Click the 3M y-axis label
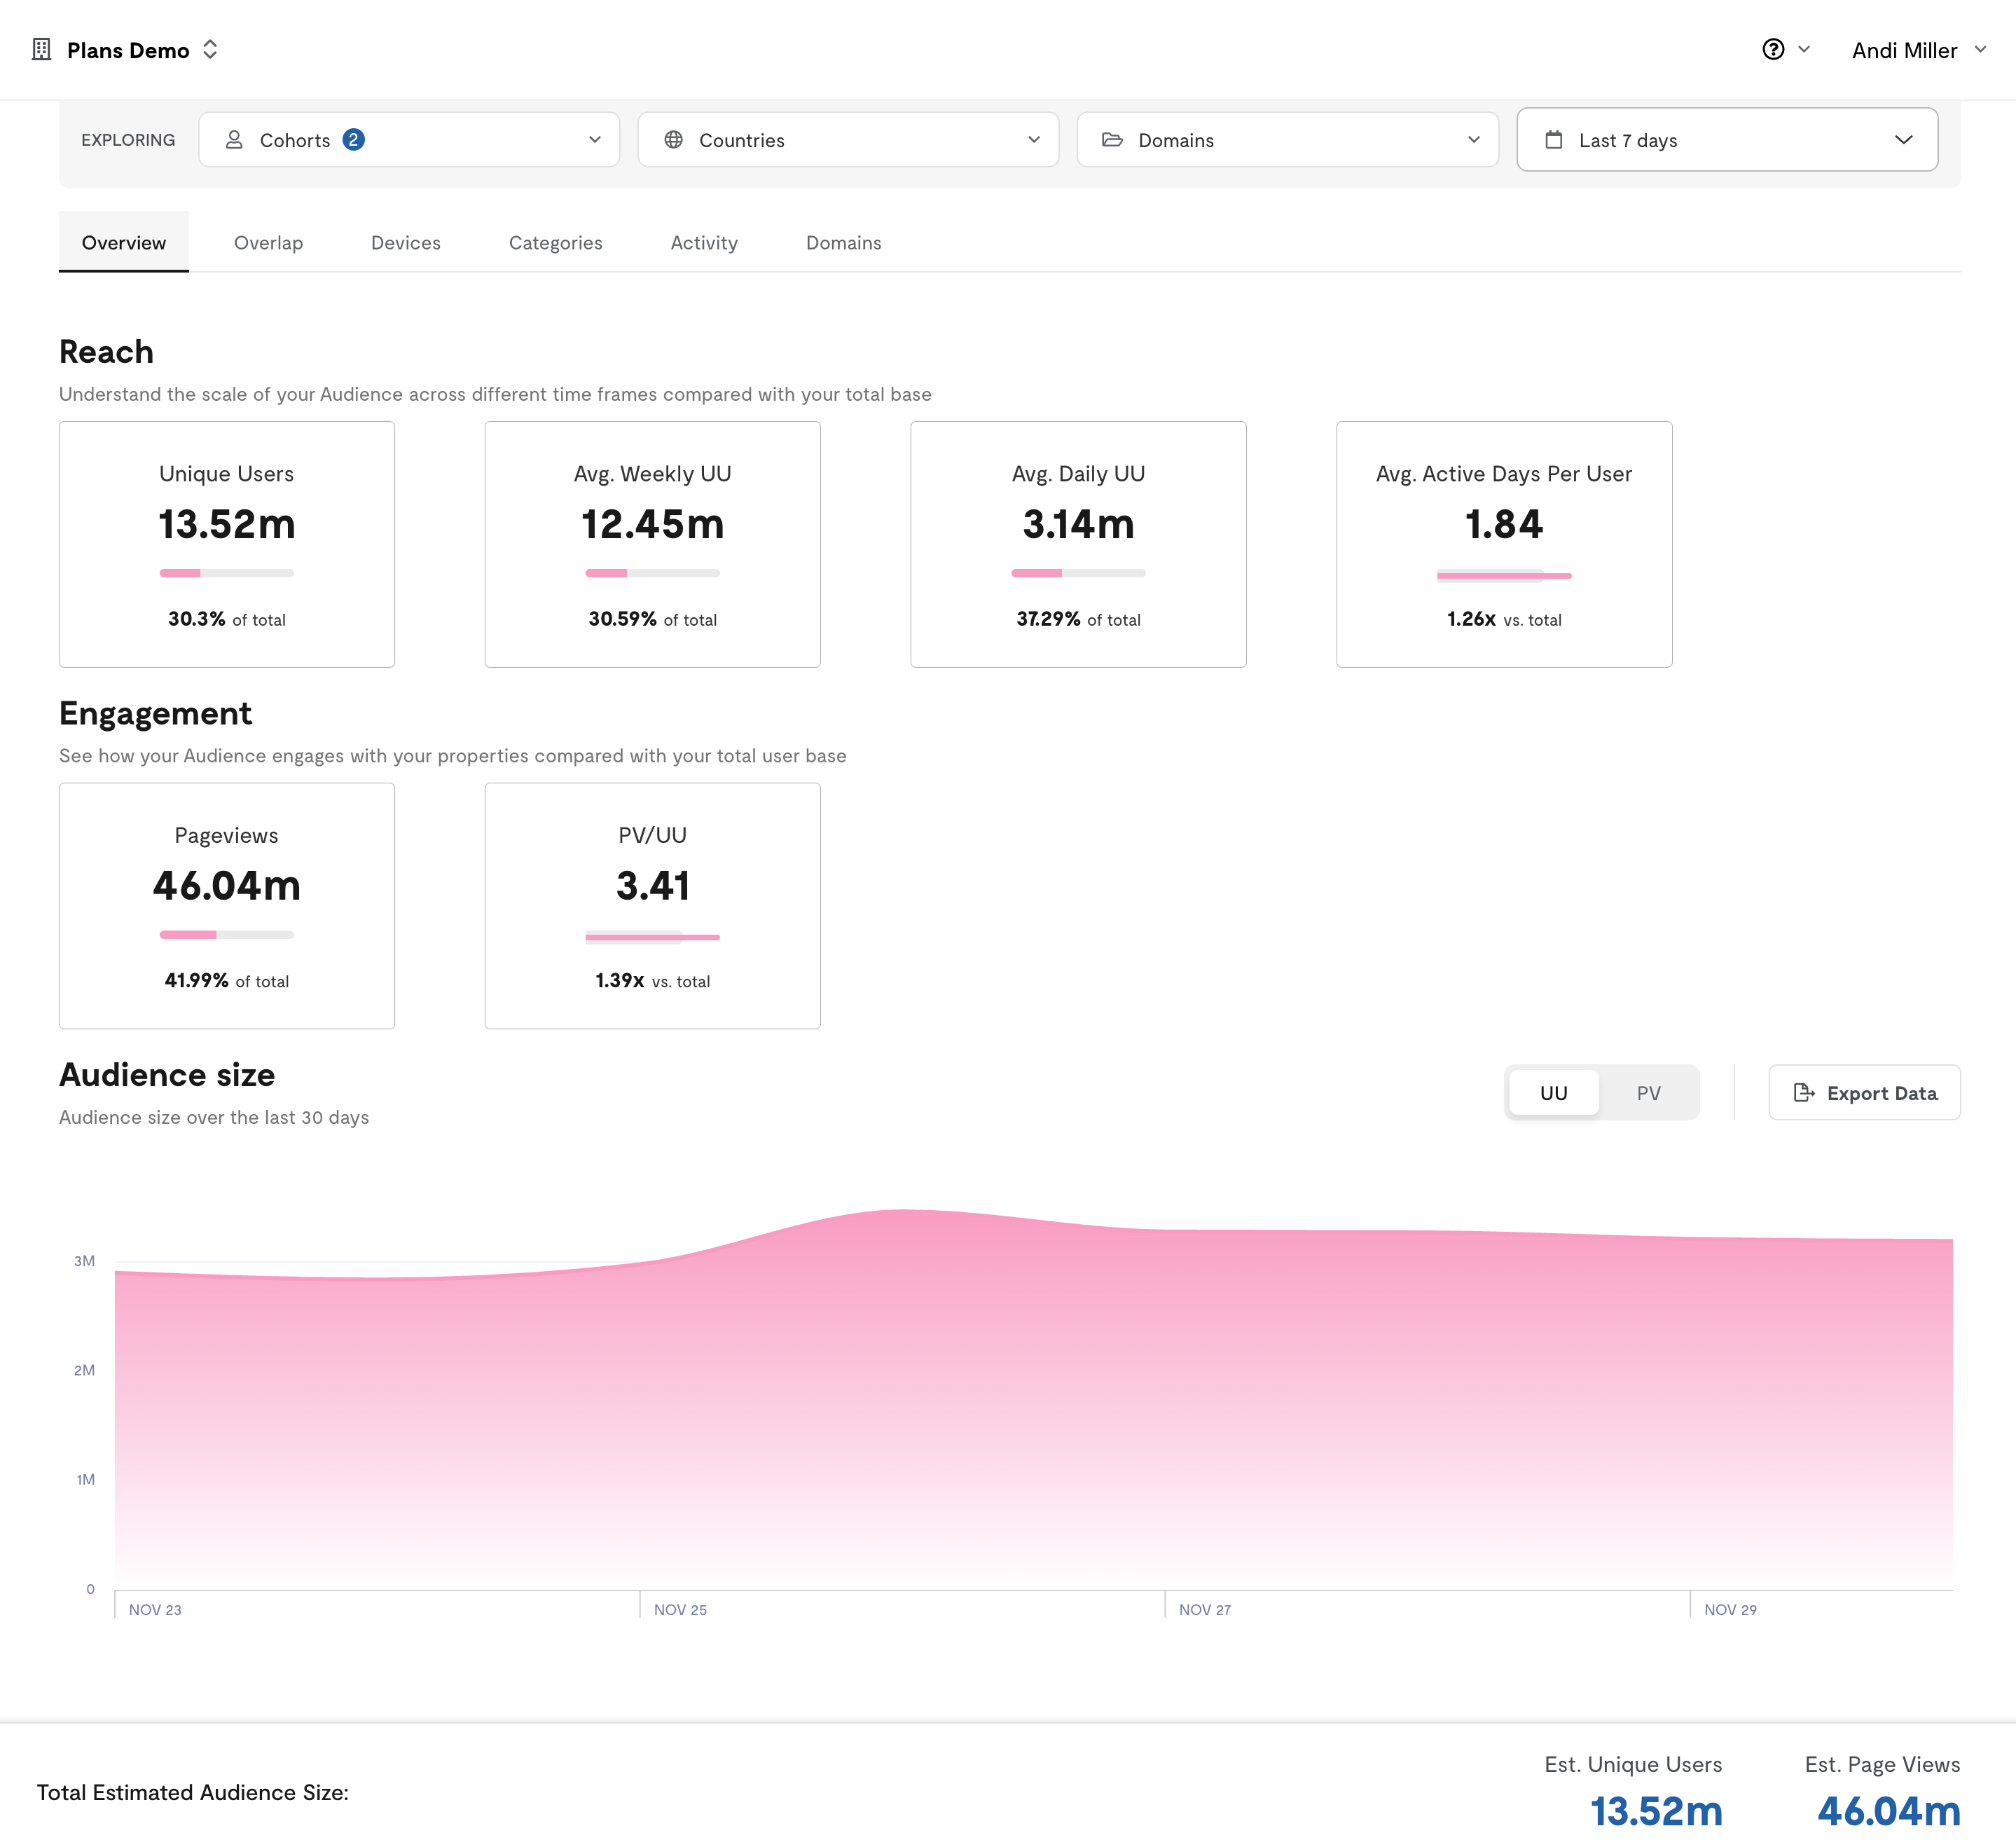The image size is (2016, 1847). point(85,1261)
